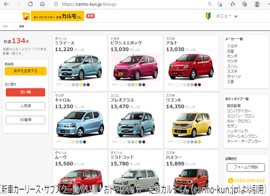The image size is (270, 196).
Task: Expand the メニュー dropdown
Action: (227, 16)
